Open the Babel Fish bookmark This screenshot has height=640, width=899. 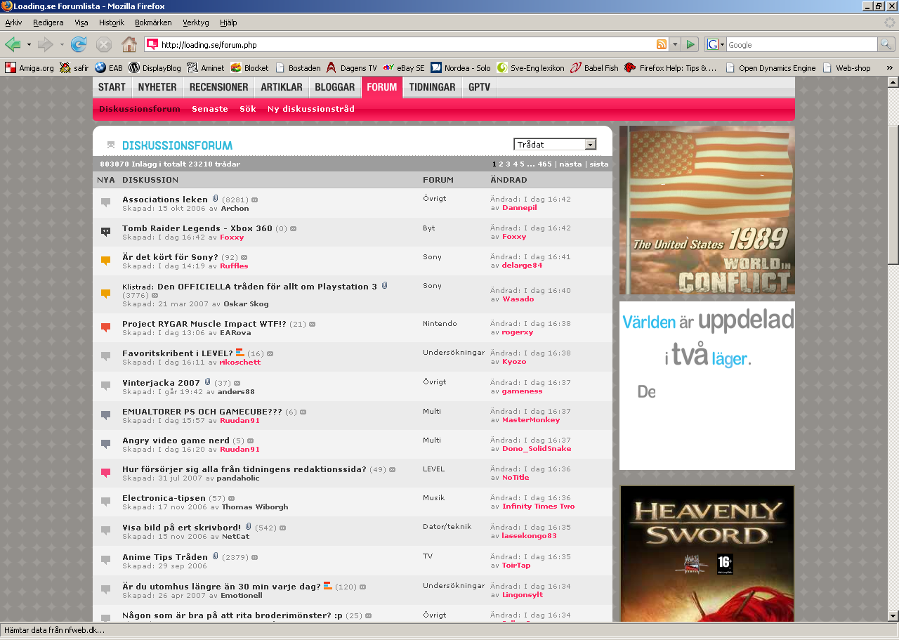[594, 68]
